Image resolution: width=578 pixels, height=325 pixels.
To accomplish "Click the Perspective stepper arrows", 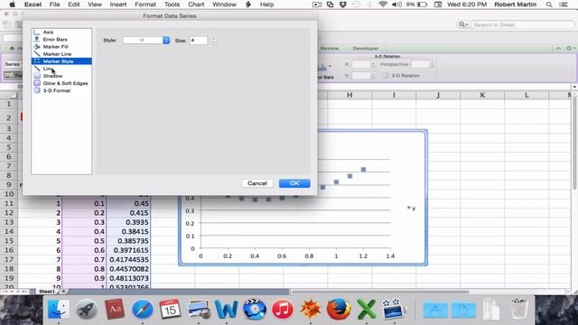I will [432, 64].
